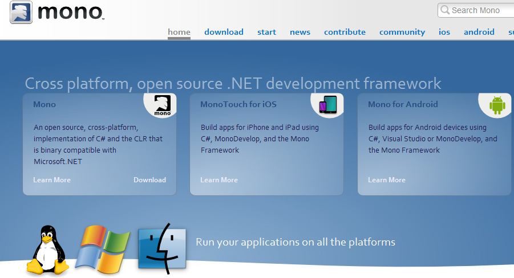Click the search magnifier icon
Viewport: 514px width, 278px height.
pos(445,10)
